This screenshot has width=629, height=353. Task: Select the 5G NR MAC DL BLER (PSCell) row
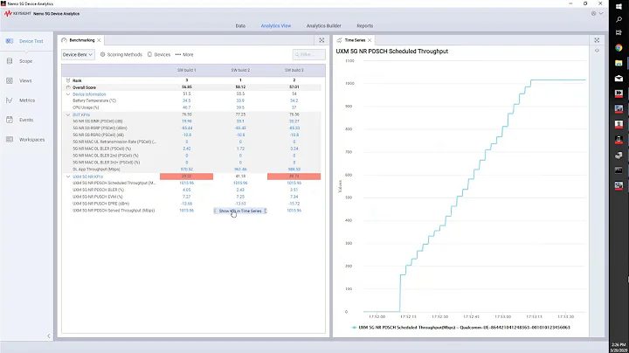102,149
